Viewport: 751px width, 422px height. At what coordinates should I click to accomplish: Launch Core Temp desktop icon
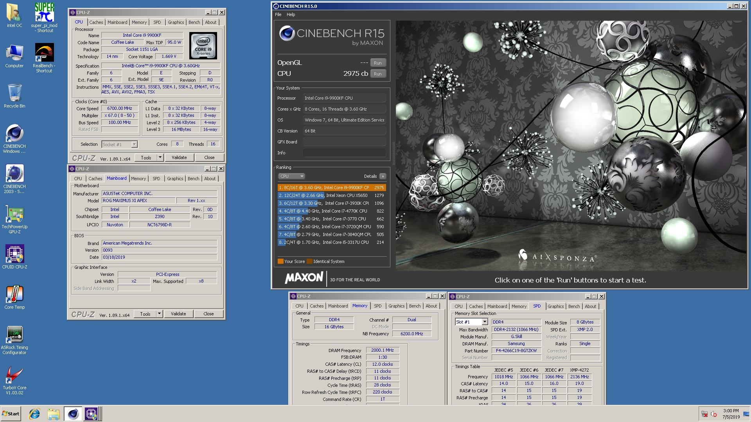click(14, 297)
